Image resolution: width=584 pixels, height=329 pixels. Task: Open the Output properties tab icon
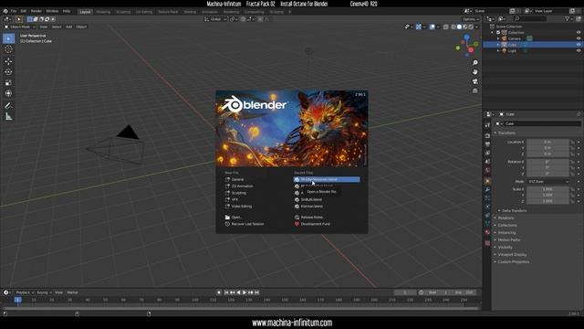pos(487,144)
